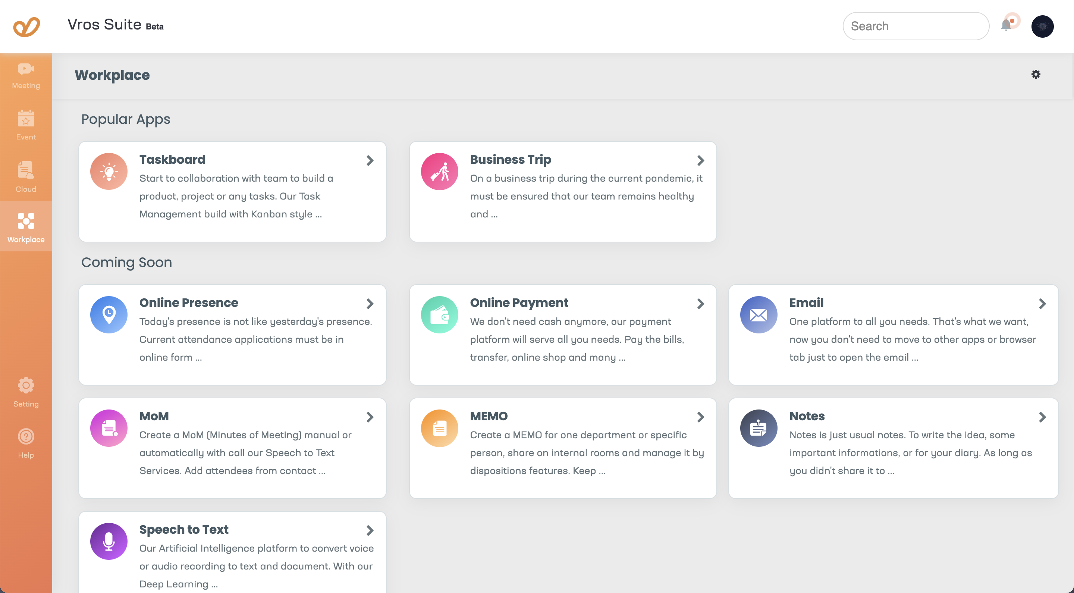Open the MEMO card title
Image resolution: width=1074 pixels, height=593 pixels.
[489, 416]
